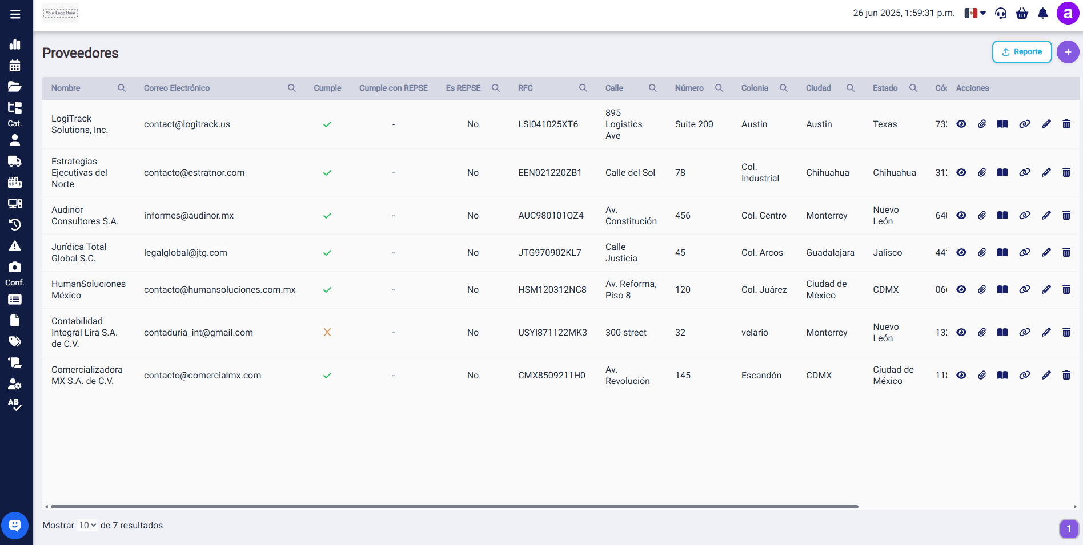Open the user settings gear icon in sidebar
The height and width of the screenshot is (545, 1083).
(x=15, y=384)
